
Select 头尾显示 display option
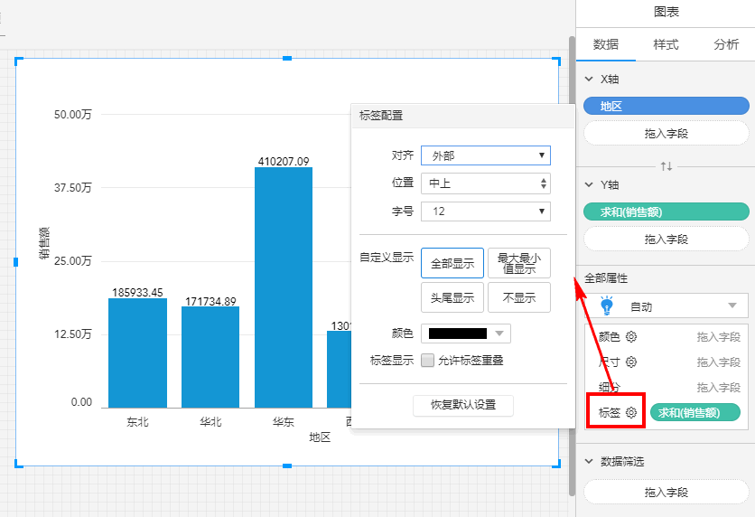pyautogui.click(x=452, y=297)
